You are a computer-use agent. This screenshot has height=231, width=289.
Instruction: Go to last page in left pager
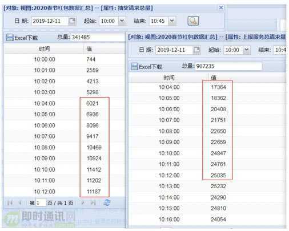point(93,203)
